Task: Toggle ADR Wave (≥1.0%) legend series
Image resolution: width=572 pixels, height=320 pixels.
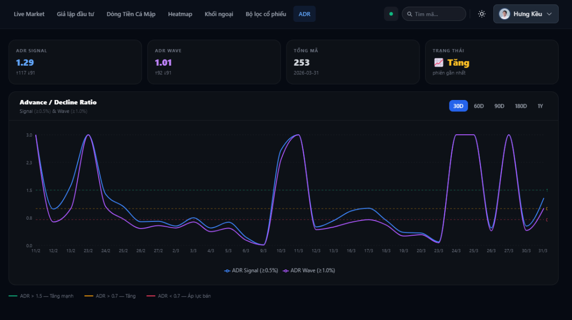Action: [x=309, y=270]
